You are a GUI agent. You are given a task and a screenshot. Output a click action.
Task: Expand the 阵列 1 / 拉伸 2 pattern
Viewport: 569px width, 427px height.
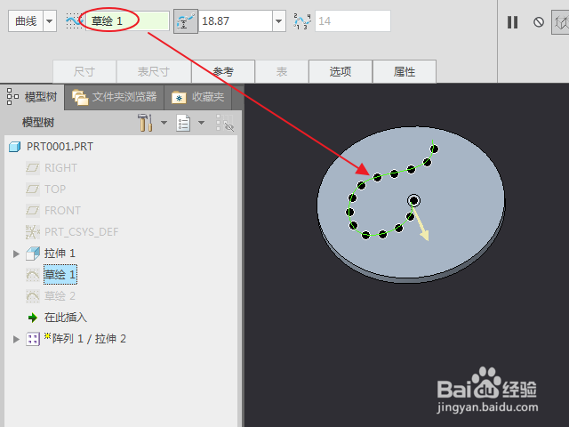click(16, 339)
